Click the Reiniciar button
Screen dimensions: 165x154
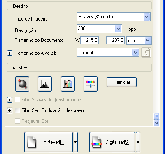(121, 82)
